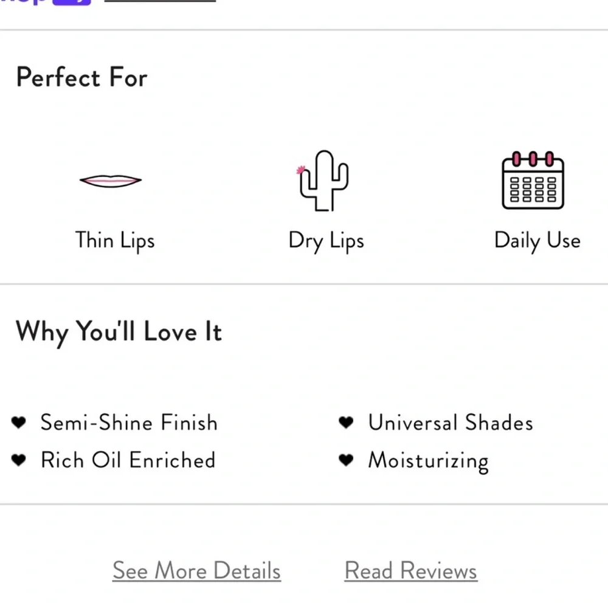608x608 pixels.
Task: Click the thin lips icon
Action: pyautogui.click(x=111, y=181)
